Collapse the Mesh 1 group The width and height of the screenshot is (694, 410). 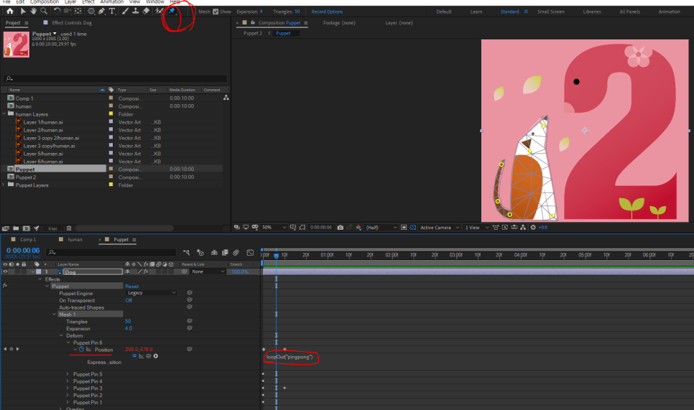pos(54,315)
